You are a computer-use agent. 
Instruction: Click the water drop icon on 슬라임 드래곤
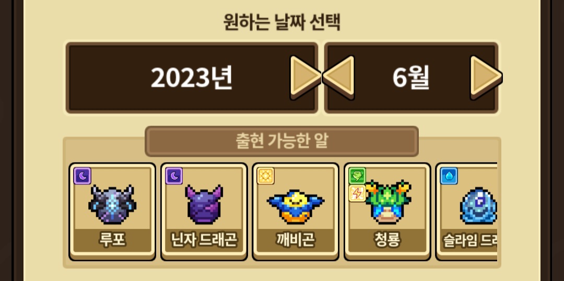point(449,176)
